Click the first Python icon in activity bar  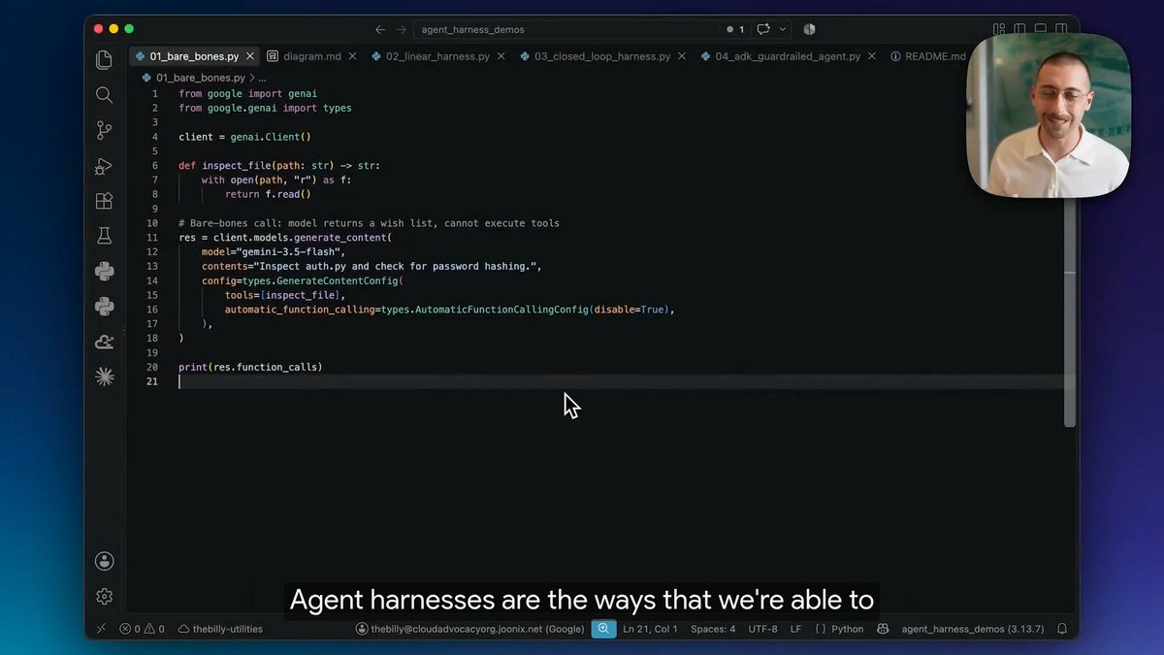[105, 272]
